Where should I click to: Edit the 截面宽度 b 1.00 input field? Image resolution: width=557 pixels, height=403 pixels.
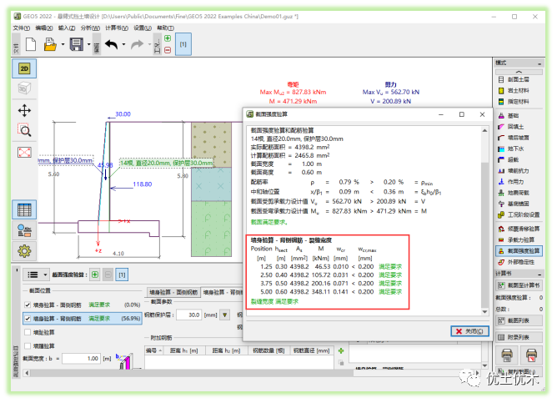pos(82,359)
